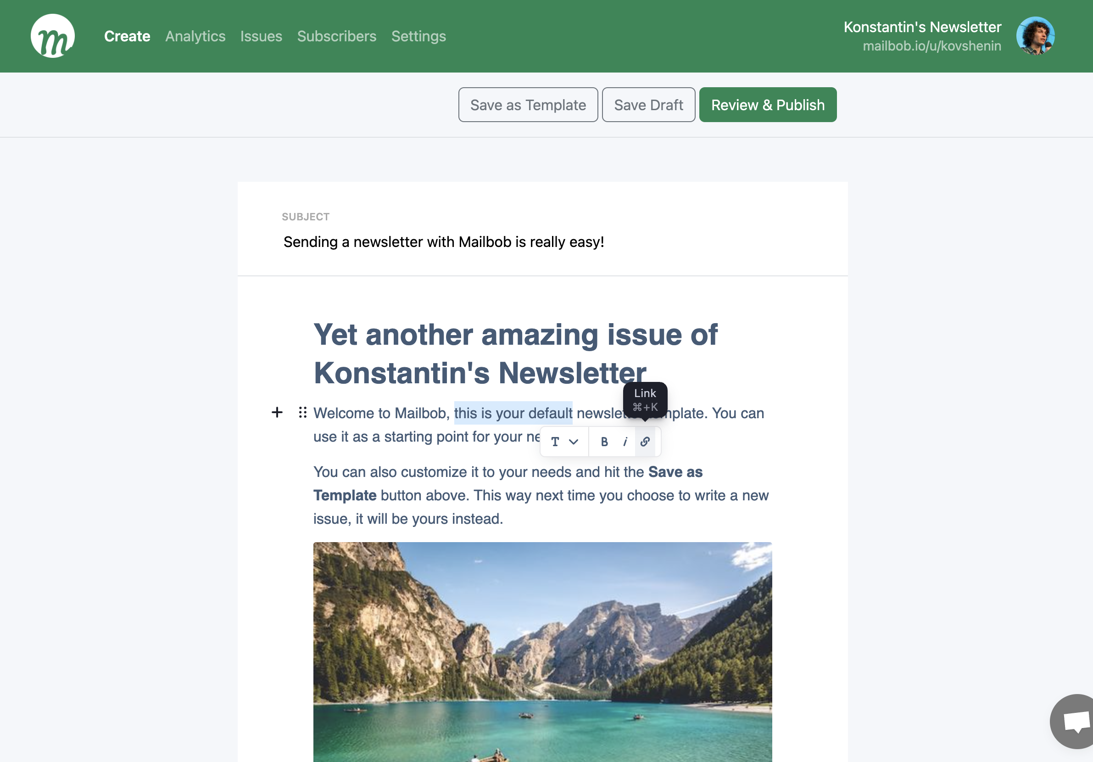Click the plus add-block icon
1093x762 pixels.
[277, 412]
